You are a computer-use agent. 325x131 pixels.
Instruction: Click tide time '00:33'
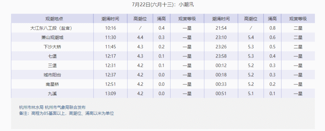coord(221,84)
